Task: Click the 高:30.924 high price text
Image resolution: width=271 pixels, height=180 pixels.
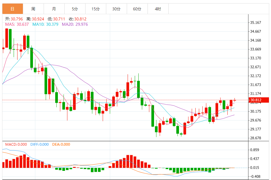Action: tap(35, 19)
